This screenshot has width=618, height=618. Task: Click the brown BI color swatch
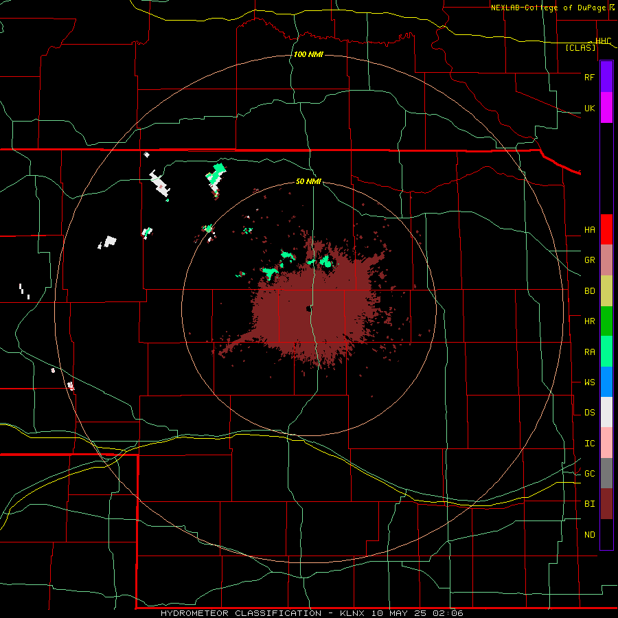click(606, 504)
